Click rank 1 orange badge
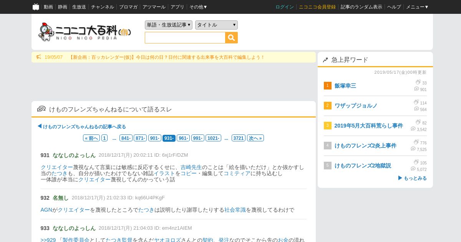The height and width of the screenshot is (242, 461). (327, 86)
